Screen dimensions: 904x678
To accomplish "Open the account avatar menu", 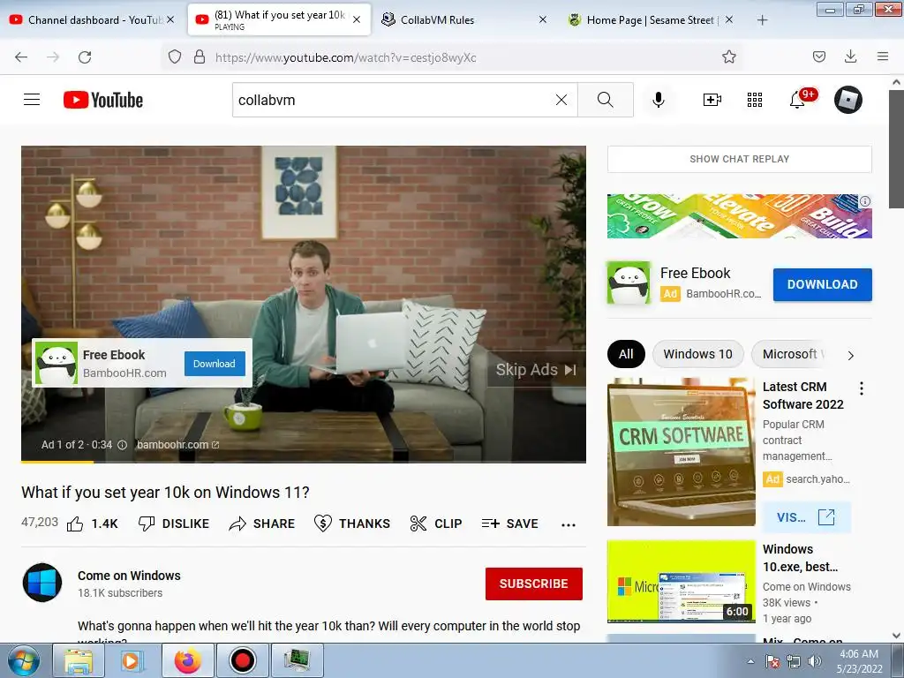I will (x=848, y=100).
